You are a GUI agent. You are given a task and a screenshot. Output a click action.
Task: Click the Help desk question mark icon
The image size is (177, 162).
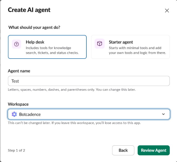(x=16, y=44)
